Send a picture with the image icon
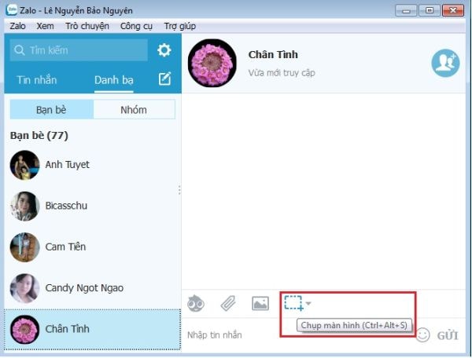 pos(260,303)
